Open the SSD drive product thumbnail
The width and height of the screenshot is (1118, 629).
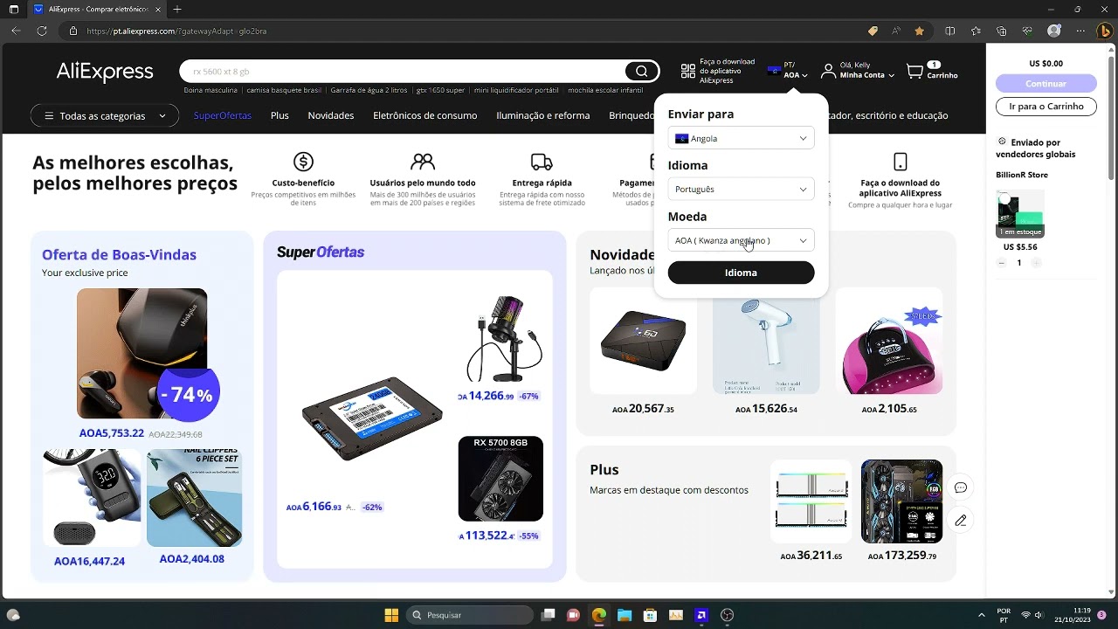pyautogui.click(x=372, y=418)
